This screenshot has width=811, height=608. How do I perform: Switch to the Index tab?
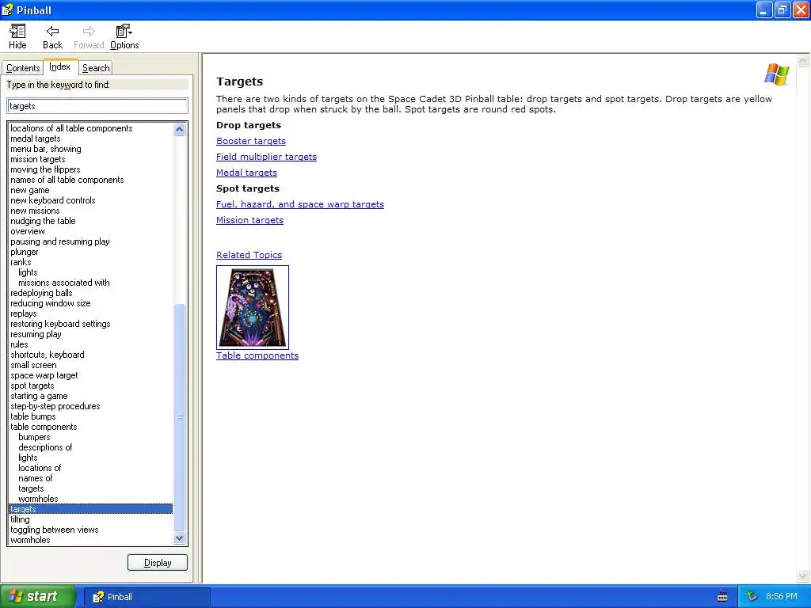(x=60, y=66)
